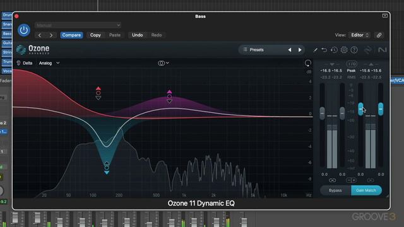Click the Peak meter label

click(351, 71)
